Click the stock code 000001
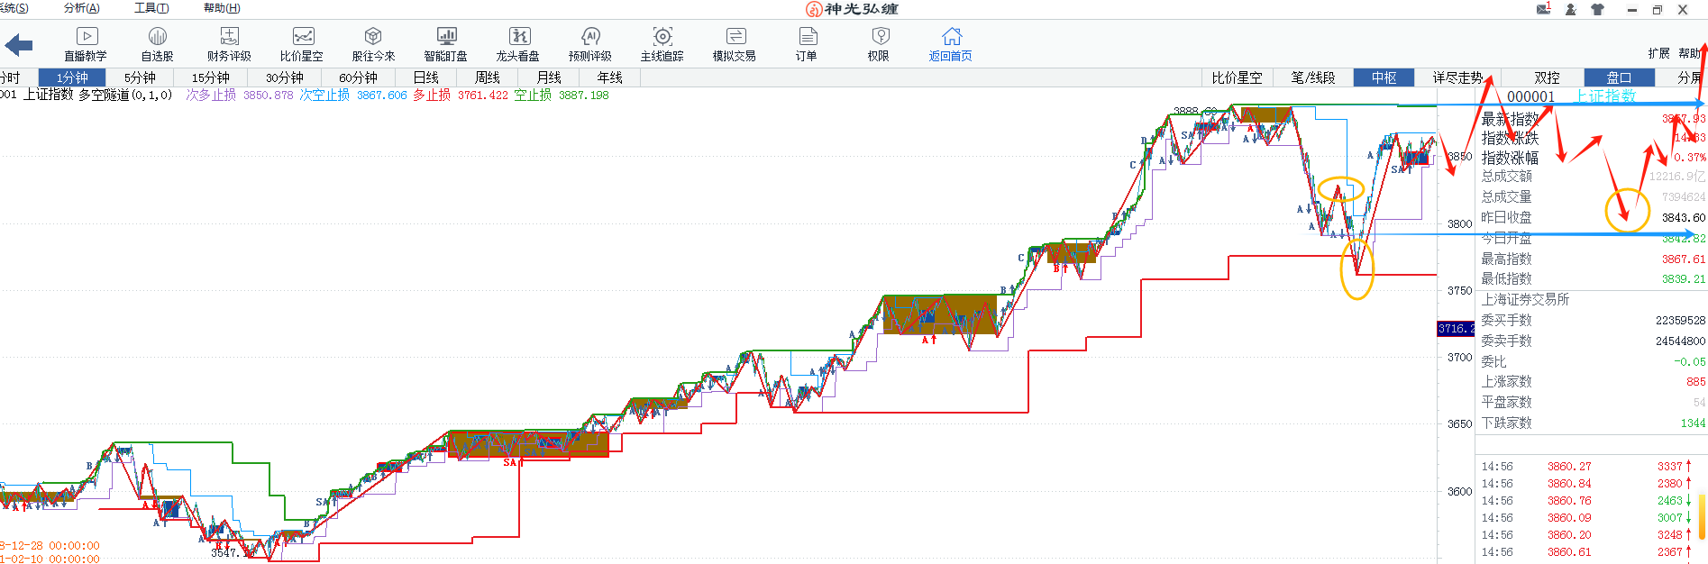Viewport: 1708px width, 564px height. [x=1530, y=96]
